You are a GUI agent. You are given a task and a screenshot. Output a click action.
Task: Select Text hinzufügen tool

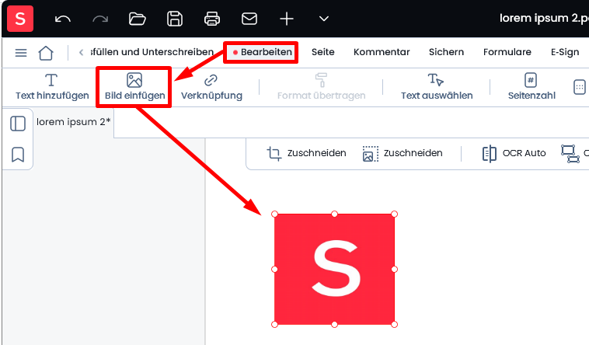point(52,87)
